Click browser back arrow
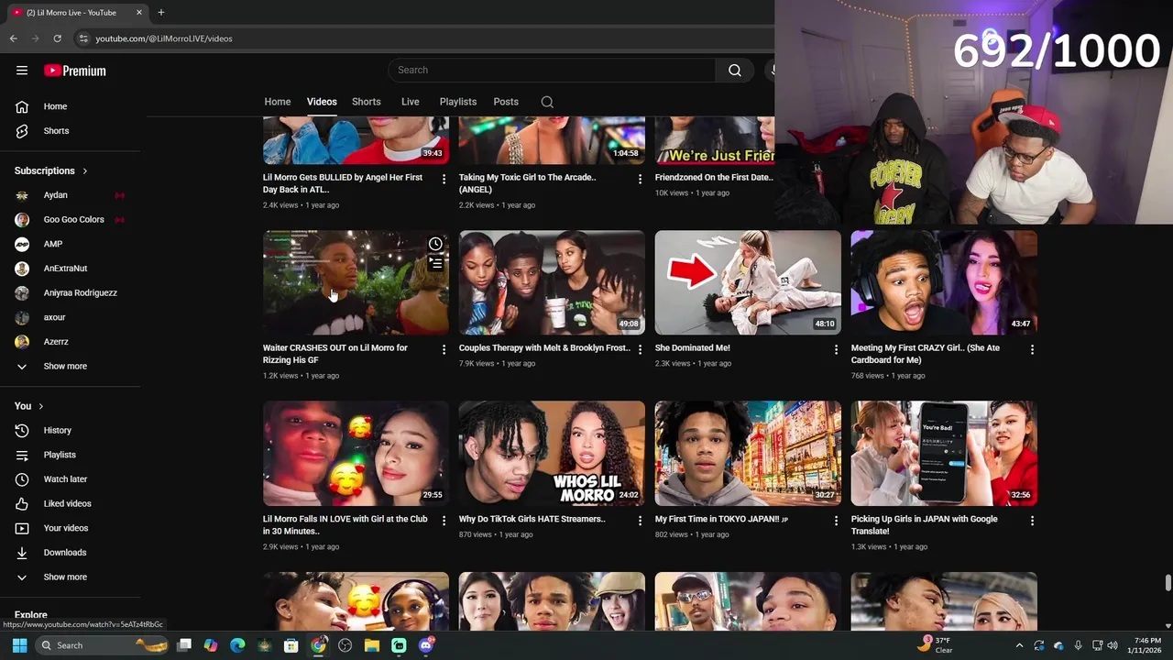The width and height of the screenshot is (1173, 660). coord(13,38)
